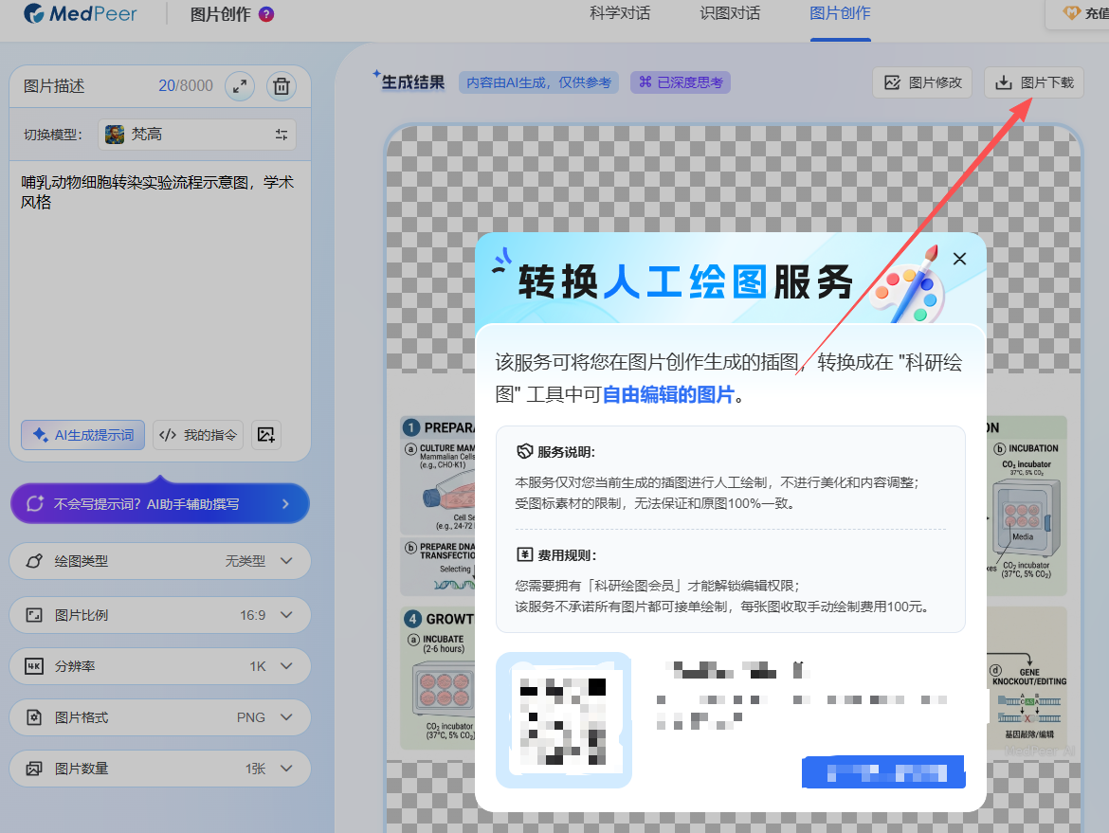Expand the 分辨率 dropdown

[x=160, y=666]
